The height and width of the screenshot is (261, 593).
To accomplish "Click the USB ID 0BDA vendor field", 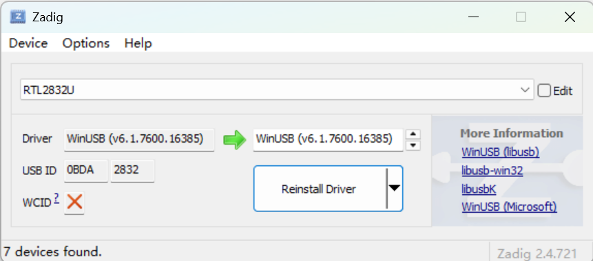I will (86, 171).
